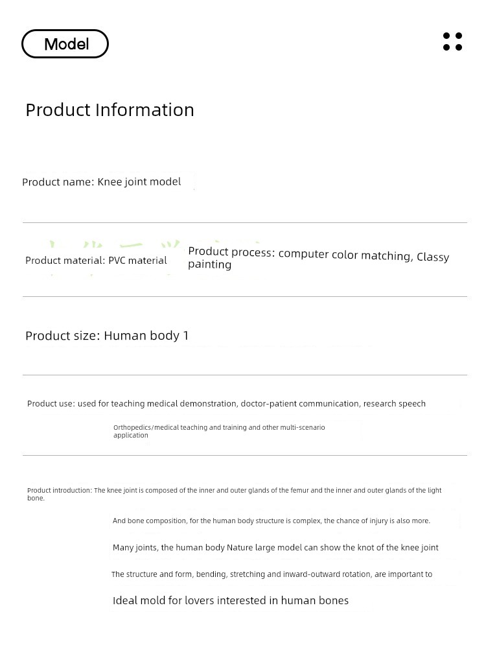Click the Product Information heading
Viewport: 486px width, 647px height.
pos(110,110)
